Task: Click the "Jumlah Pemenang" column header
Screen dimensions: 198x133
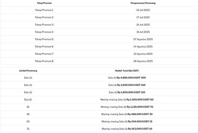Action: click(x=28, y=70)
